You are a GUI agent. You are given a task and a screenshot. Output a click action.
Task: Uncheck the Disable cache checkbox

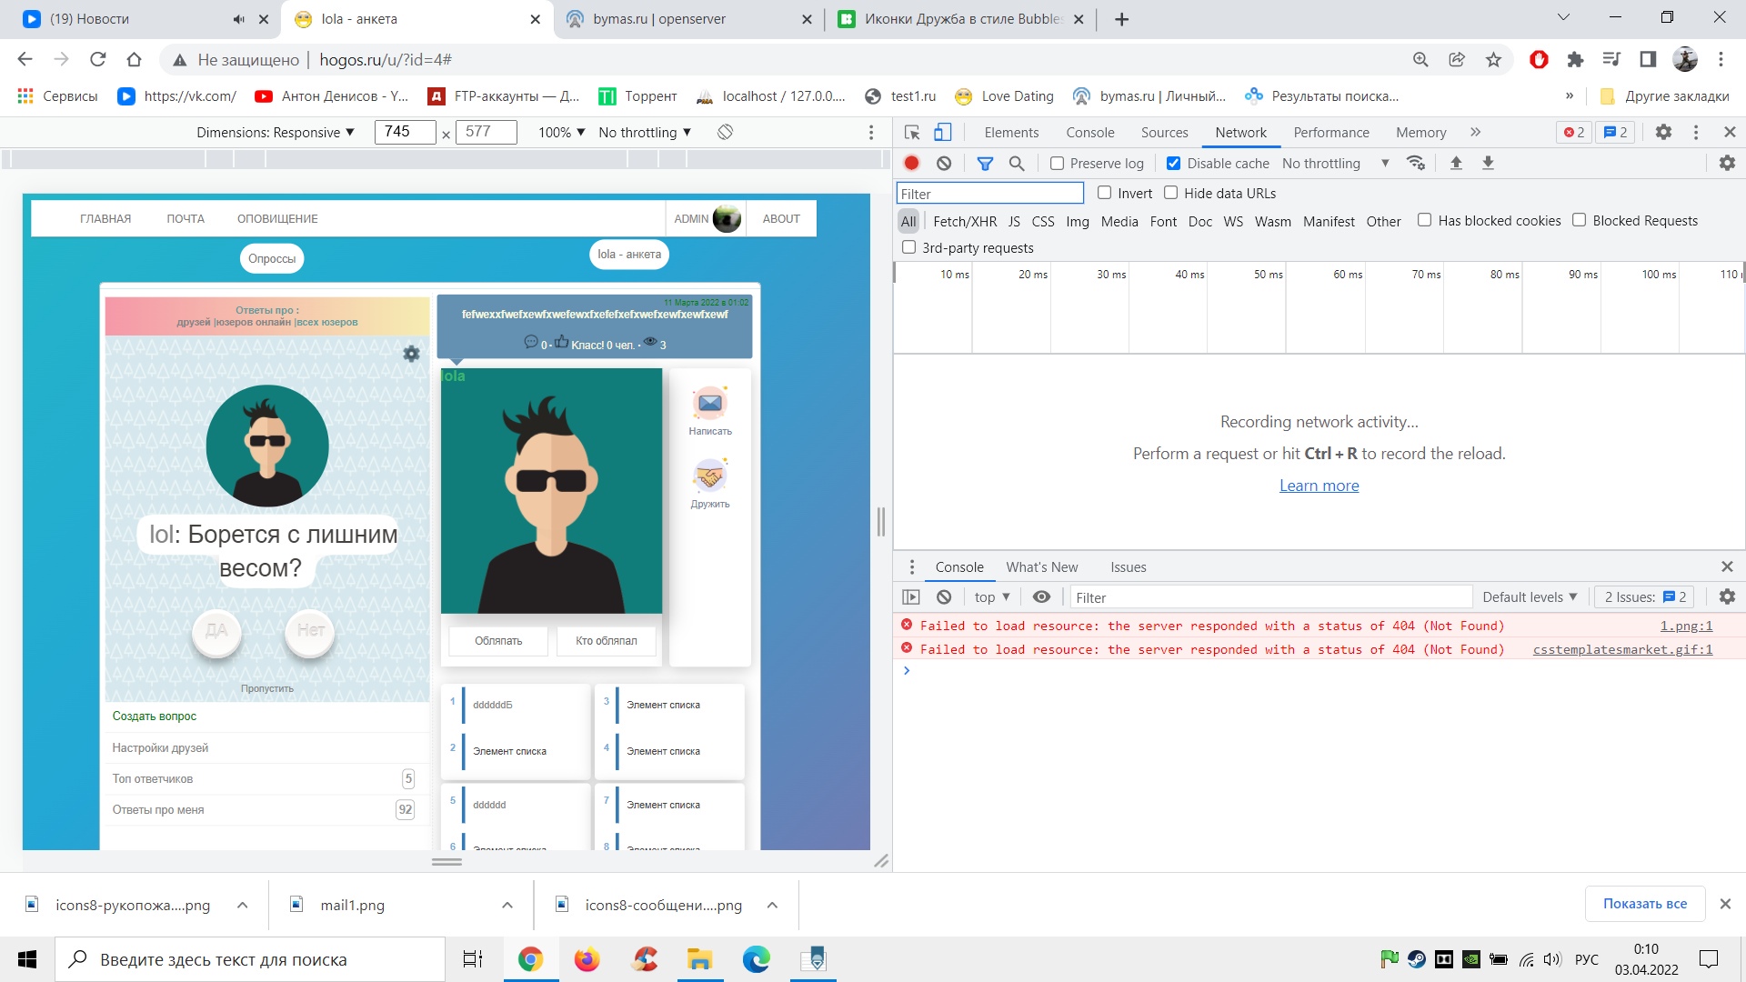coord(1173,164)
